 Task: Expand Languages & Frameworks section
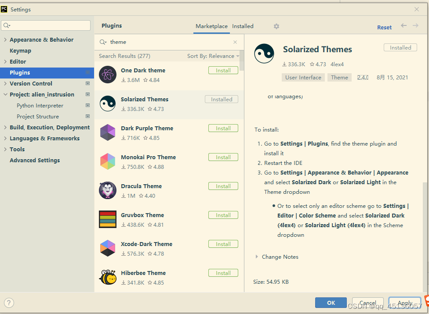coord(5,138)
